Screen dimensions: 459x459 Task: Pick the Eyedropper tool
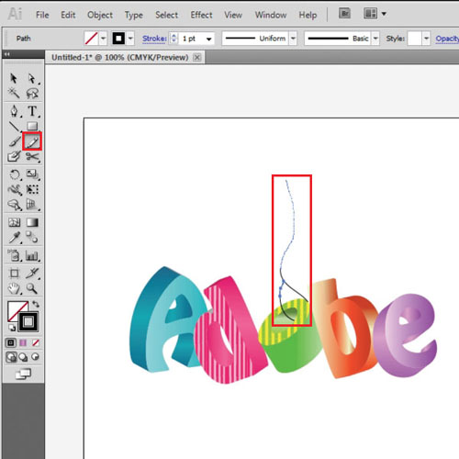[14, 238]
